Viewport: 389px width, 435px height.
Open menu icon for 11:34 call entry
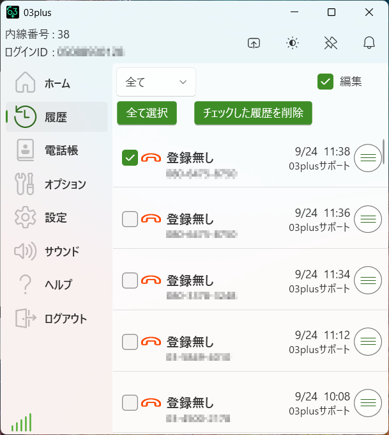[367, 280]
